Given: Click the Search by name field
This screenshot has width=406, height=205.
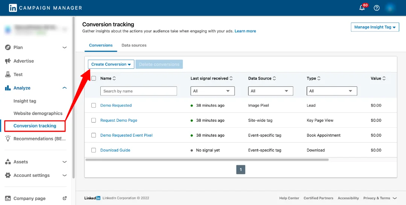Looking at the screenshot, I should tap(138, 91).
